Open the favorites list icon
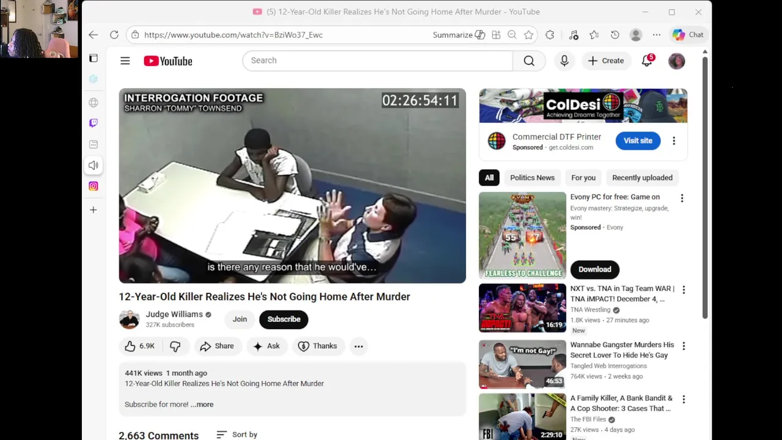The height and width of the screenshot is (440, 782). coord(594,35)
